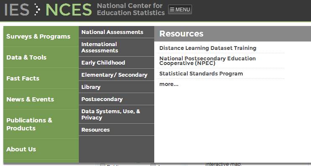Click the dotted arrow icon between logos
This screenshot has width=311, height=166.
coord(37,9)
